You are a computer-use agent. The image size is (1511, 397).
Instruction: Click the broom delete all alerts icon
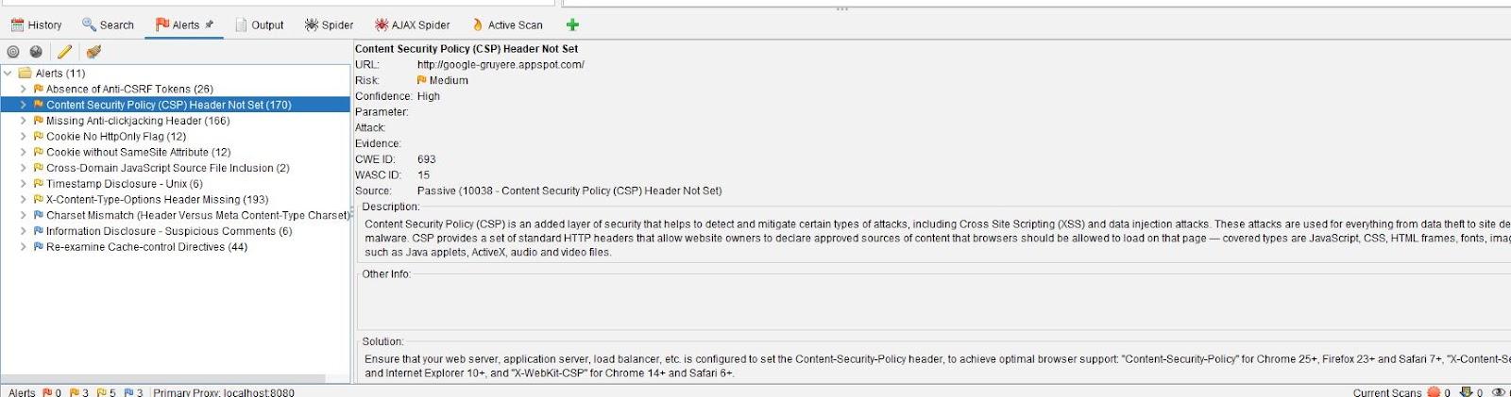93,52
